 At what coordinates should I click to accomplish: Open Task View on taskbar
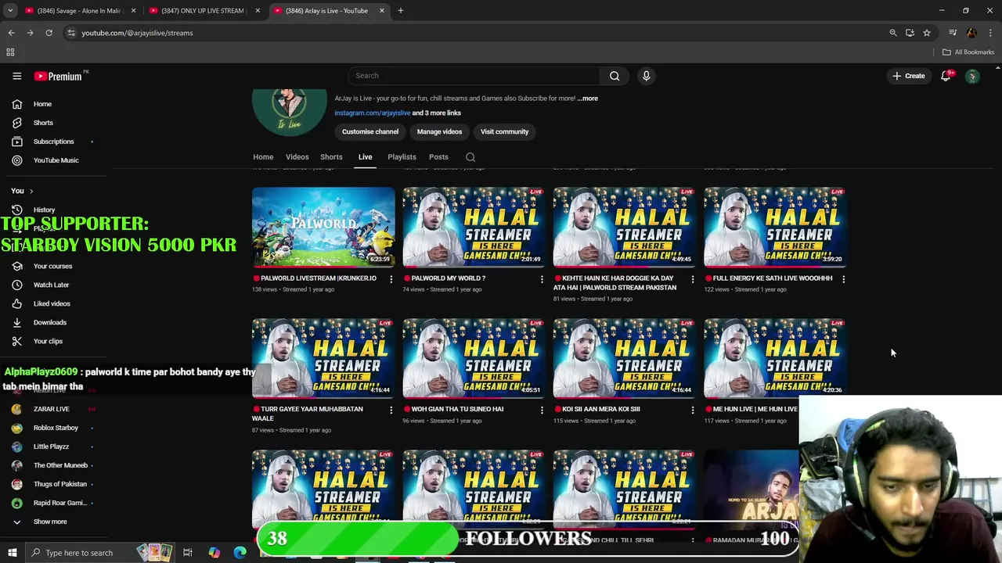click(x=187, y=553)
